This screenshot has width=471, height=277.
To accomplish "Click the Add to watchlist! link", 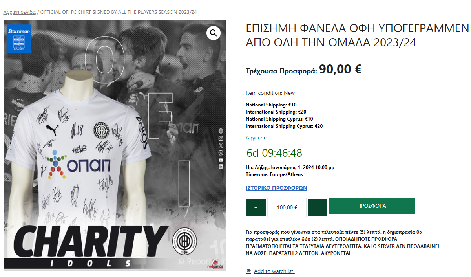I will tap(274, 271).
